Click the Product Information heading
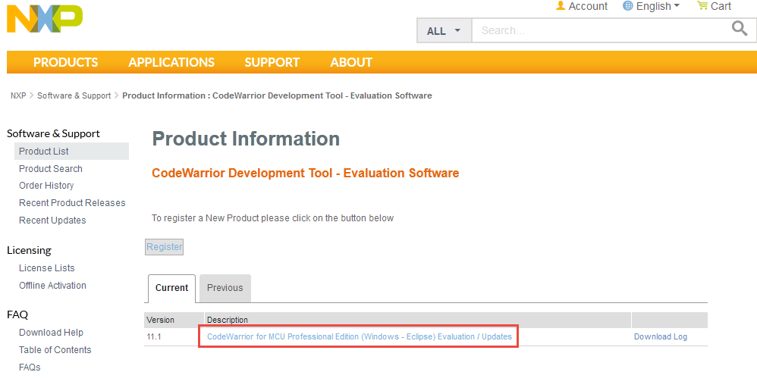The width and height of the screenshot is (757, 391). [246, 139]
